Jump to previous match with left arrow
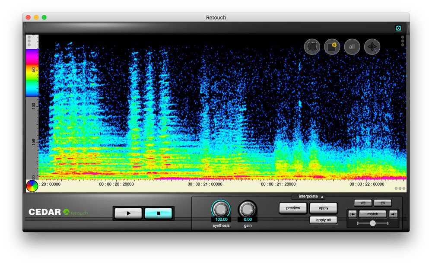 [x=353, y=214]
